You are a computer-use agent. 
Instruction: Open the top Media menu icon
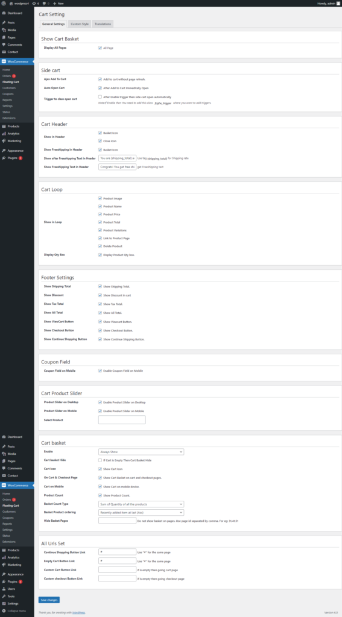coord(4,30)
